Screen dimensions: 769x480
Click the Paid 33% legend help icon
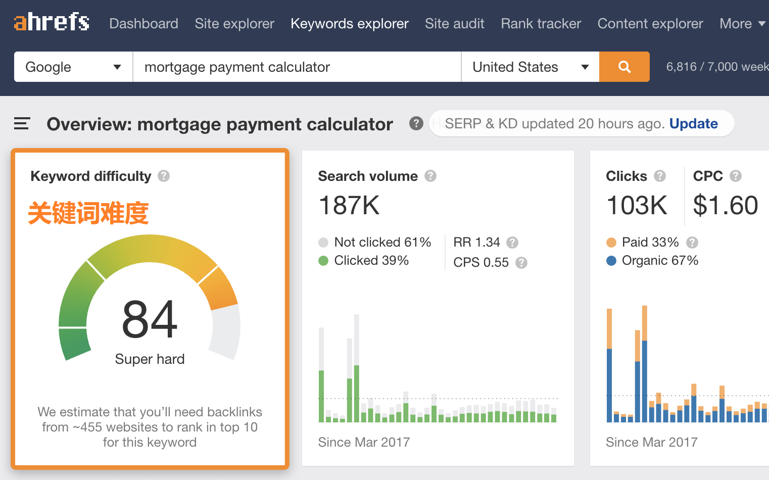692,243
